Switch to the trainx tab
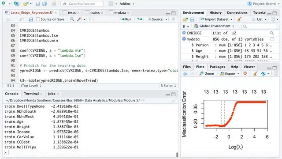The width and height of the screenshot is (282, 159). pyautogui.click(x=95, y=13)
